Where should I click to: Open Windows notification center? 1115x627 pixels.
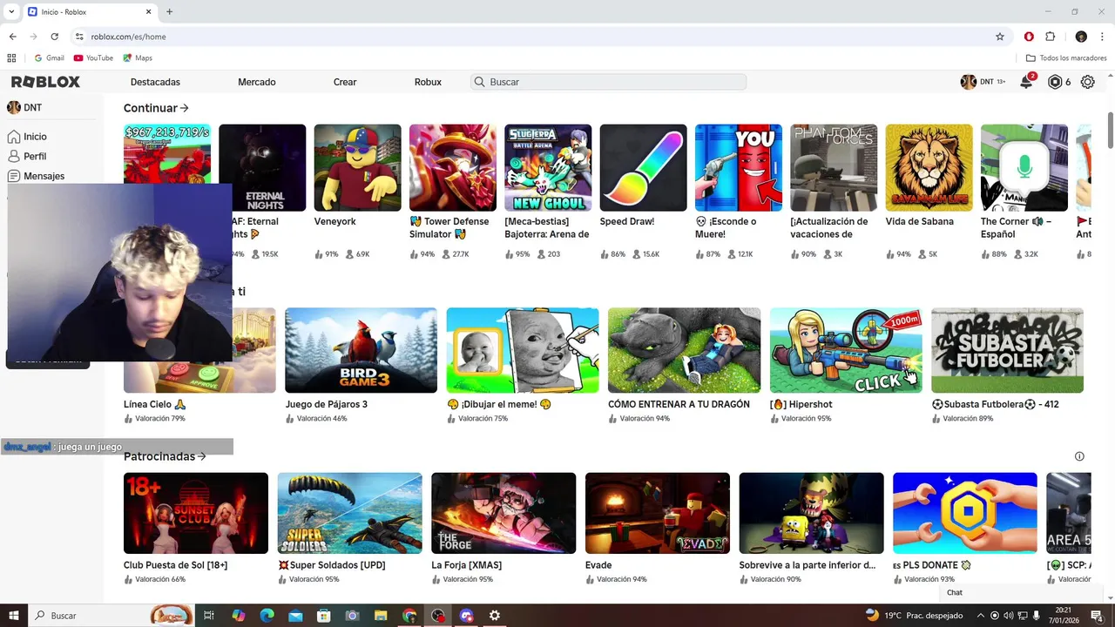click(x=1097, y=616)
